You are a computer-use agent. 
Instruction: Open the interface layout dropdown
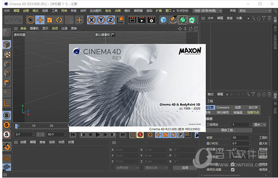coord(254,11)
